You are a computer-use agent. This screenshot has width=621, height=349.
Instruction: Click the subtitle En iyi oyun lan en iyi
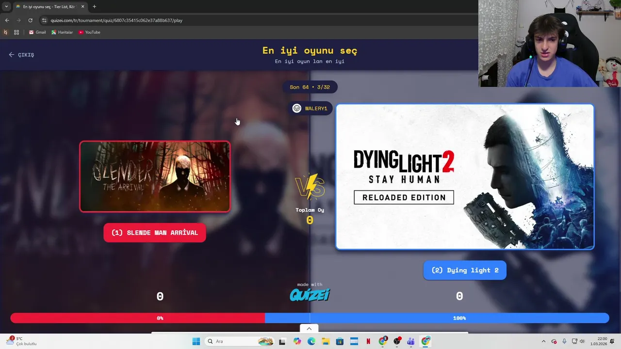point(310,62)
